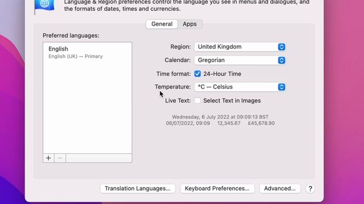Open the Calendar dropdown showing Gregorian

coord(240,60)
